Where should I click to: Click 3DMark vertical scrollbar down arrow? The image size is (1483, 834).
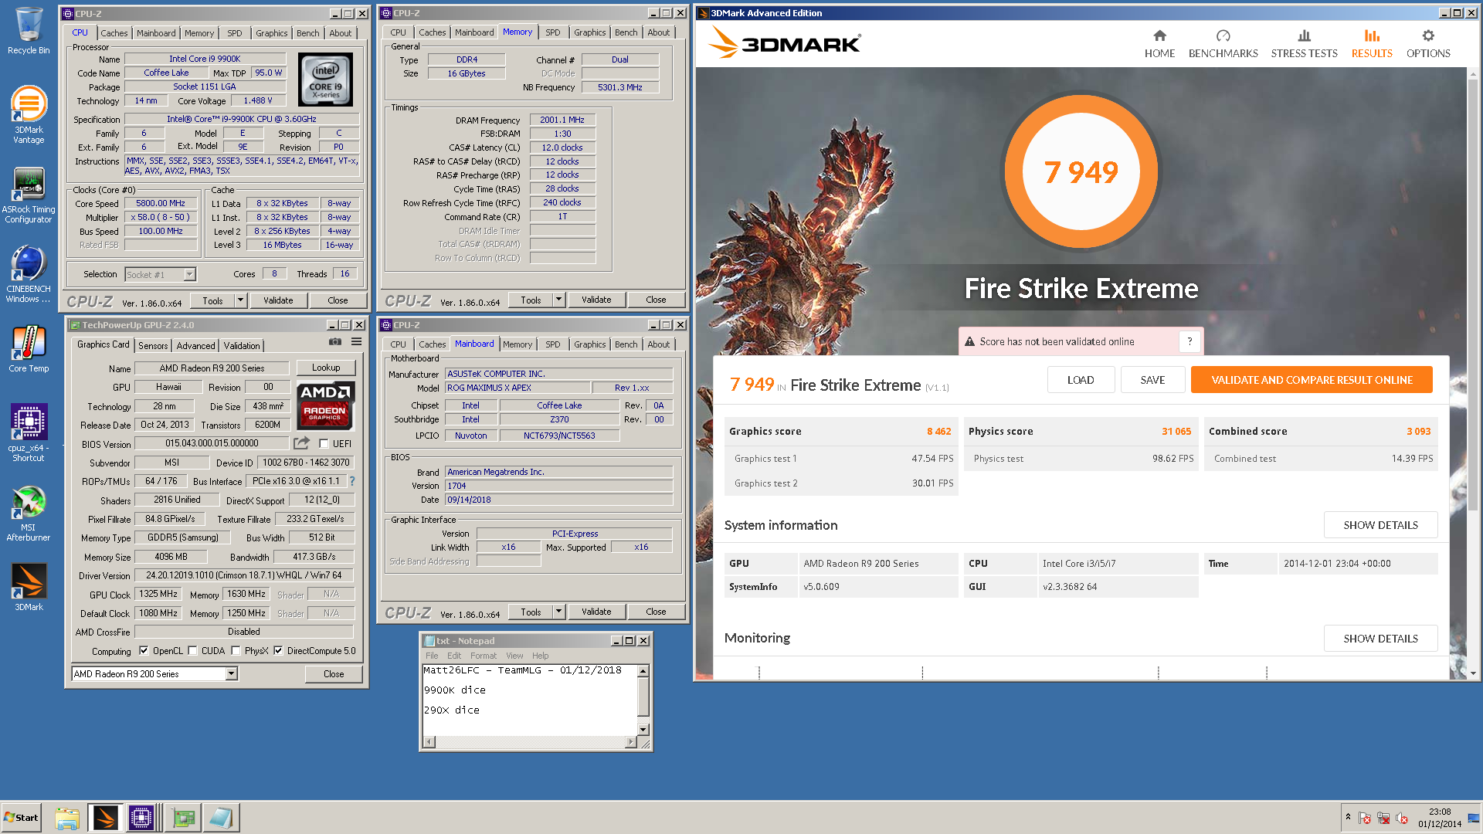point(1473,673)
